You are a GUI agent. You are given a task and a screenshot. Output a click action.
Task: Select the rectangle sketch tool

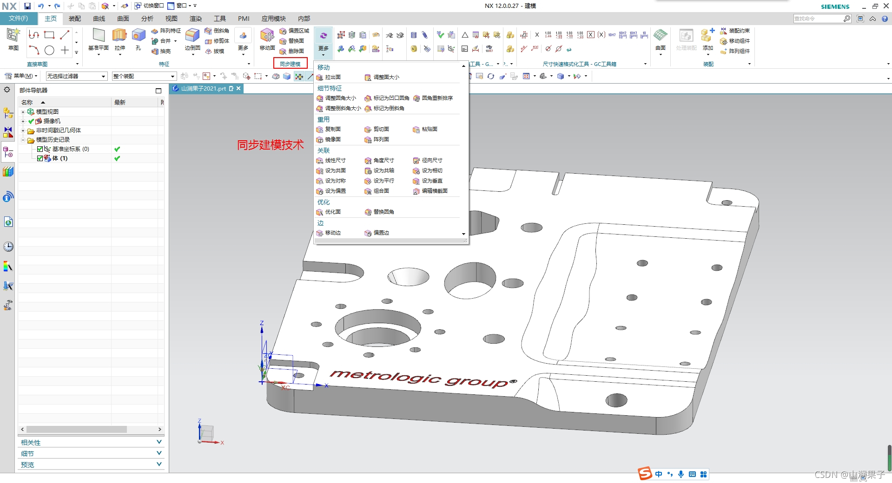49,35
